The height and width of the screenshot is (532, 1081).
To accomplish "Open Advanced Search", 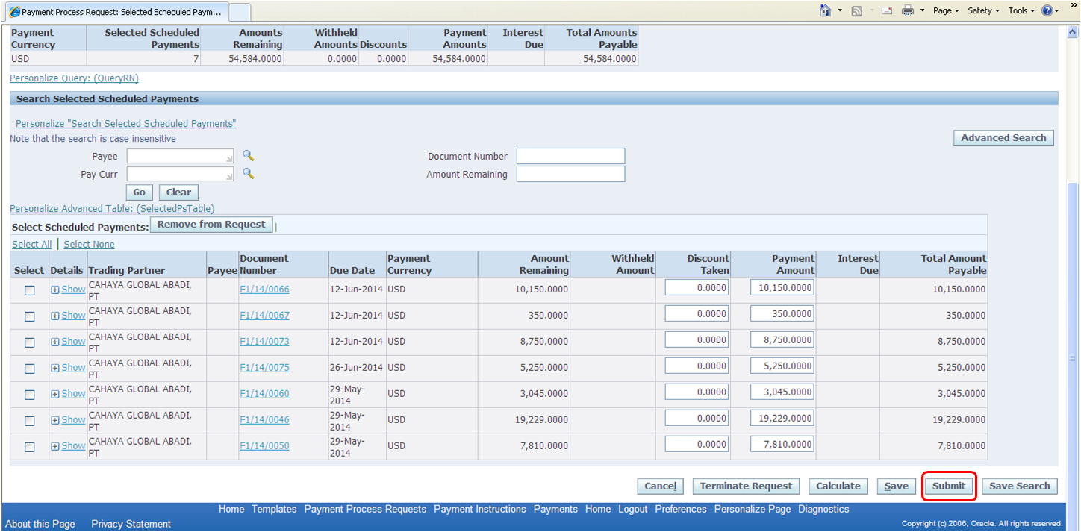I will [1003, 137].
